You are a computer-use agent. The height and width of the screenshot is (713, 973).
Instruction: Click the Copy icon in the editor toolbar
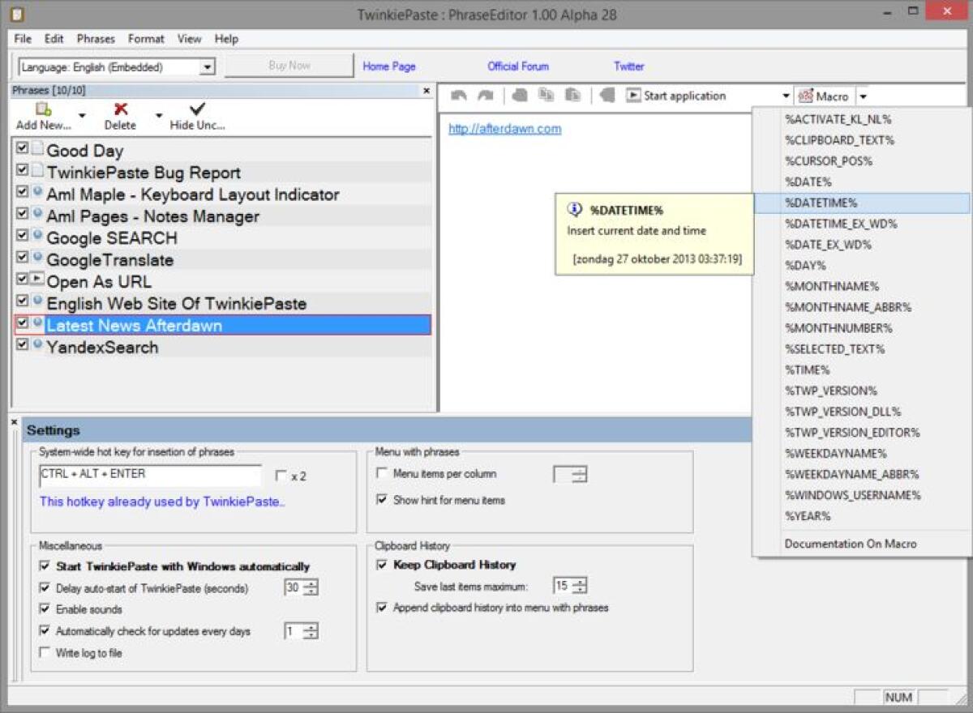coord(546,96)
